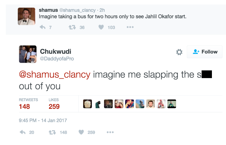Open the first liker's avatar
The width and height of the screenshot is (226, 145).
tap(88, 104)
